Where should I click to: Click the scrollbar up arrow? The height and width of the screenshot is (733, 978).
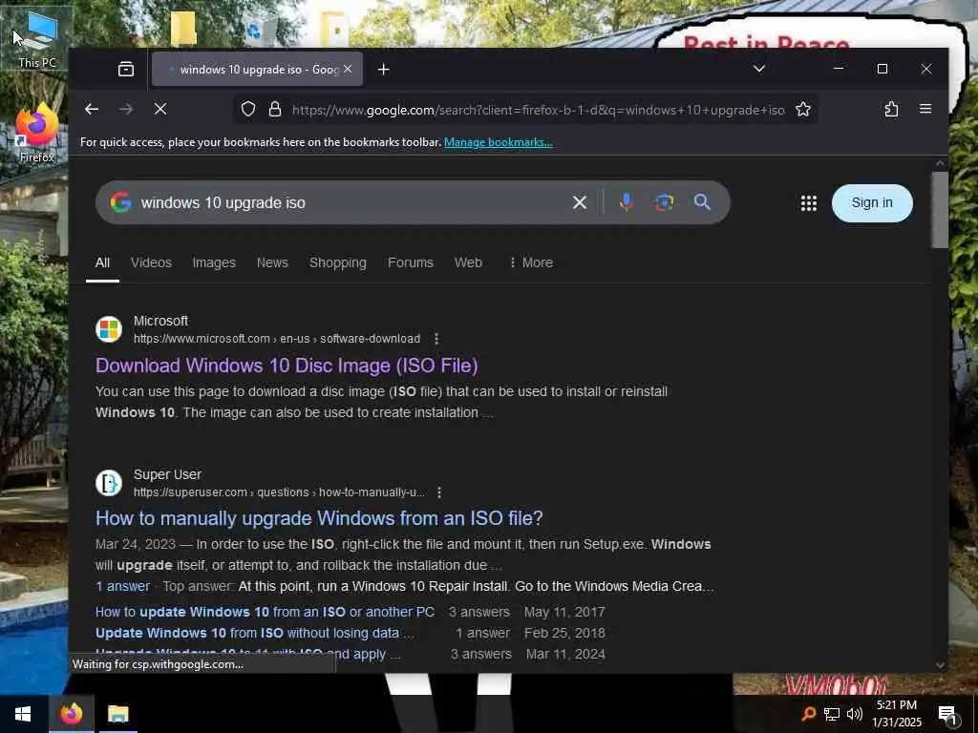coord(940,163)
